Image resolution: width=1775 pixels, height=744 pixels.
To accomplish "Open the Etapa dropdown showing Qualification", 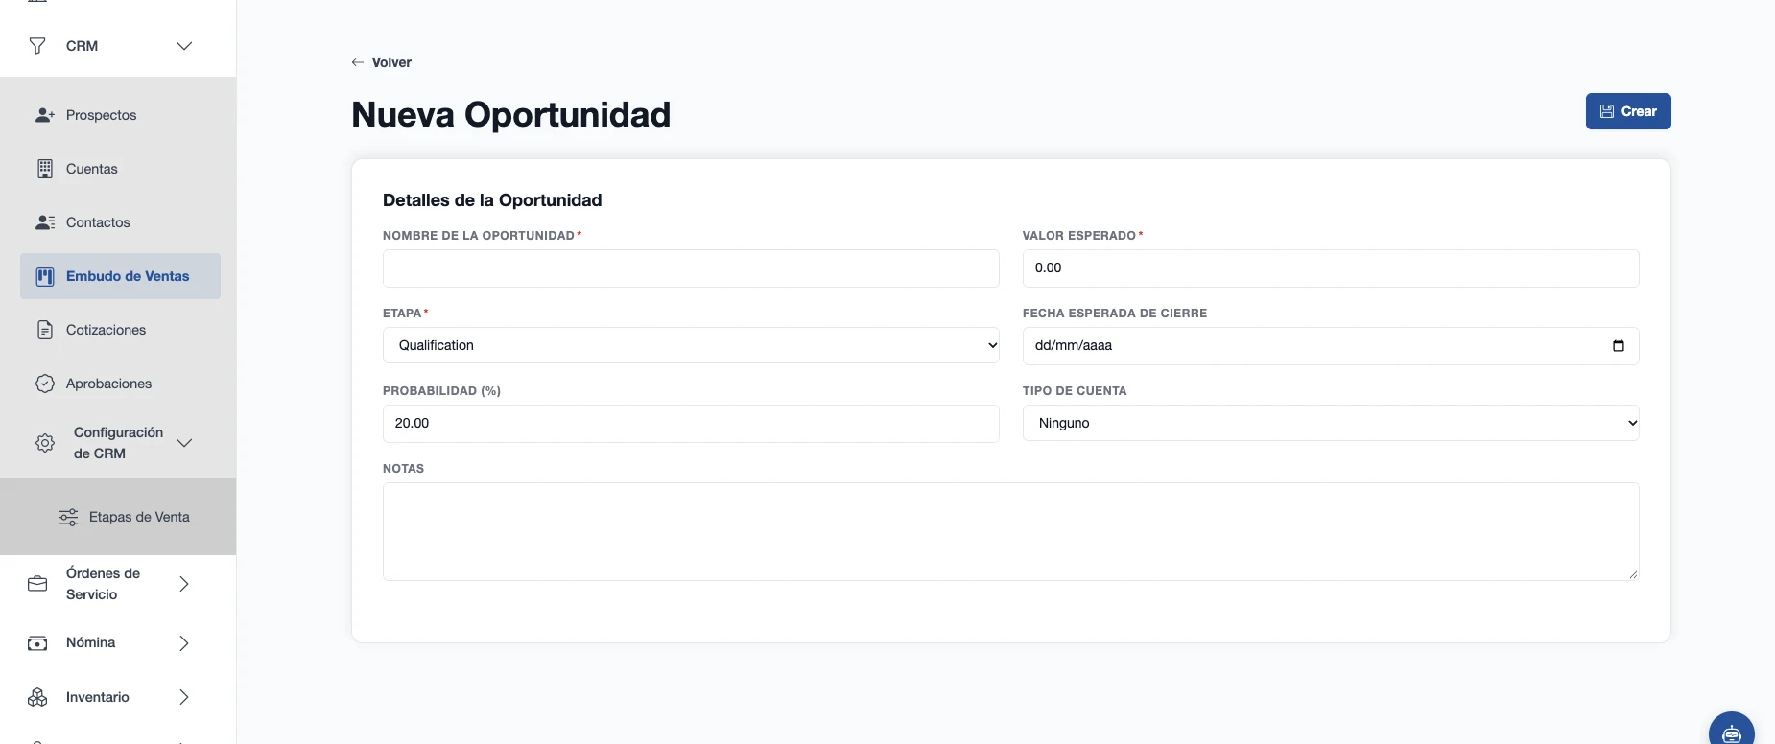I will tap(691, 345).
